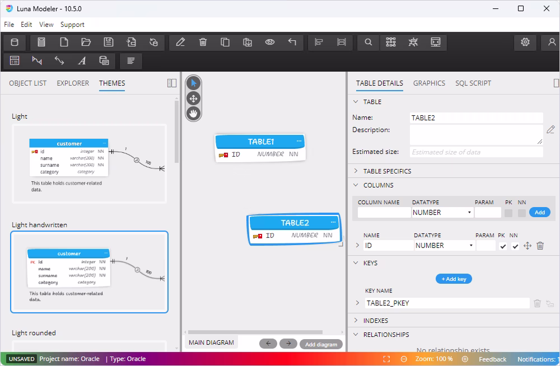Collapse the KEYS section
The height and width of the screenshot is (366, 560).
[356, 263]
